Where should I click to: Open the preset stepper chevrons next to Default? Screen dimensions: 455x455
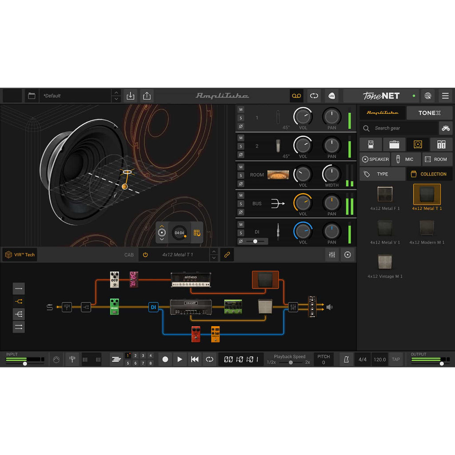click(116, 96)
